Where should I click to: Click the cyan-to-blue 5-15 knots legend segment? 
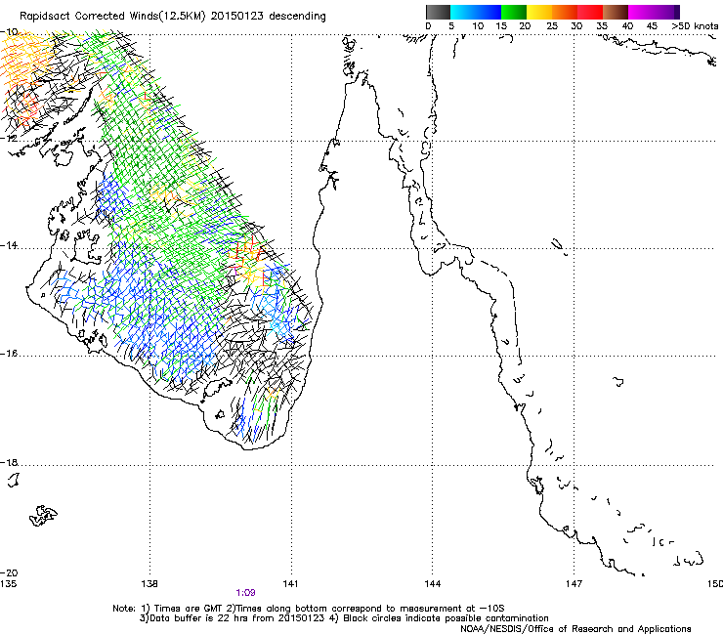476,12
